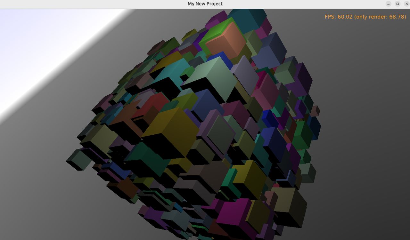410x240 pixels.
Task: Close the My New Project window
Action: [x=406, y=4]
